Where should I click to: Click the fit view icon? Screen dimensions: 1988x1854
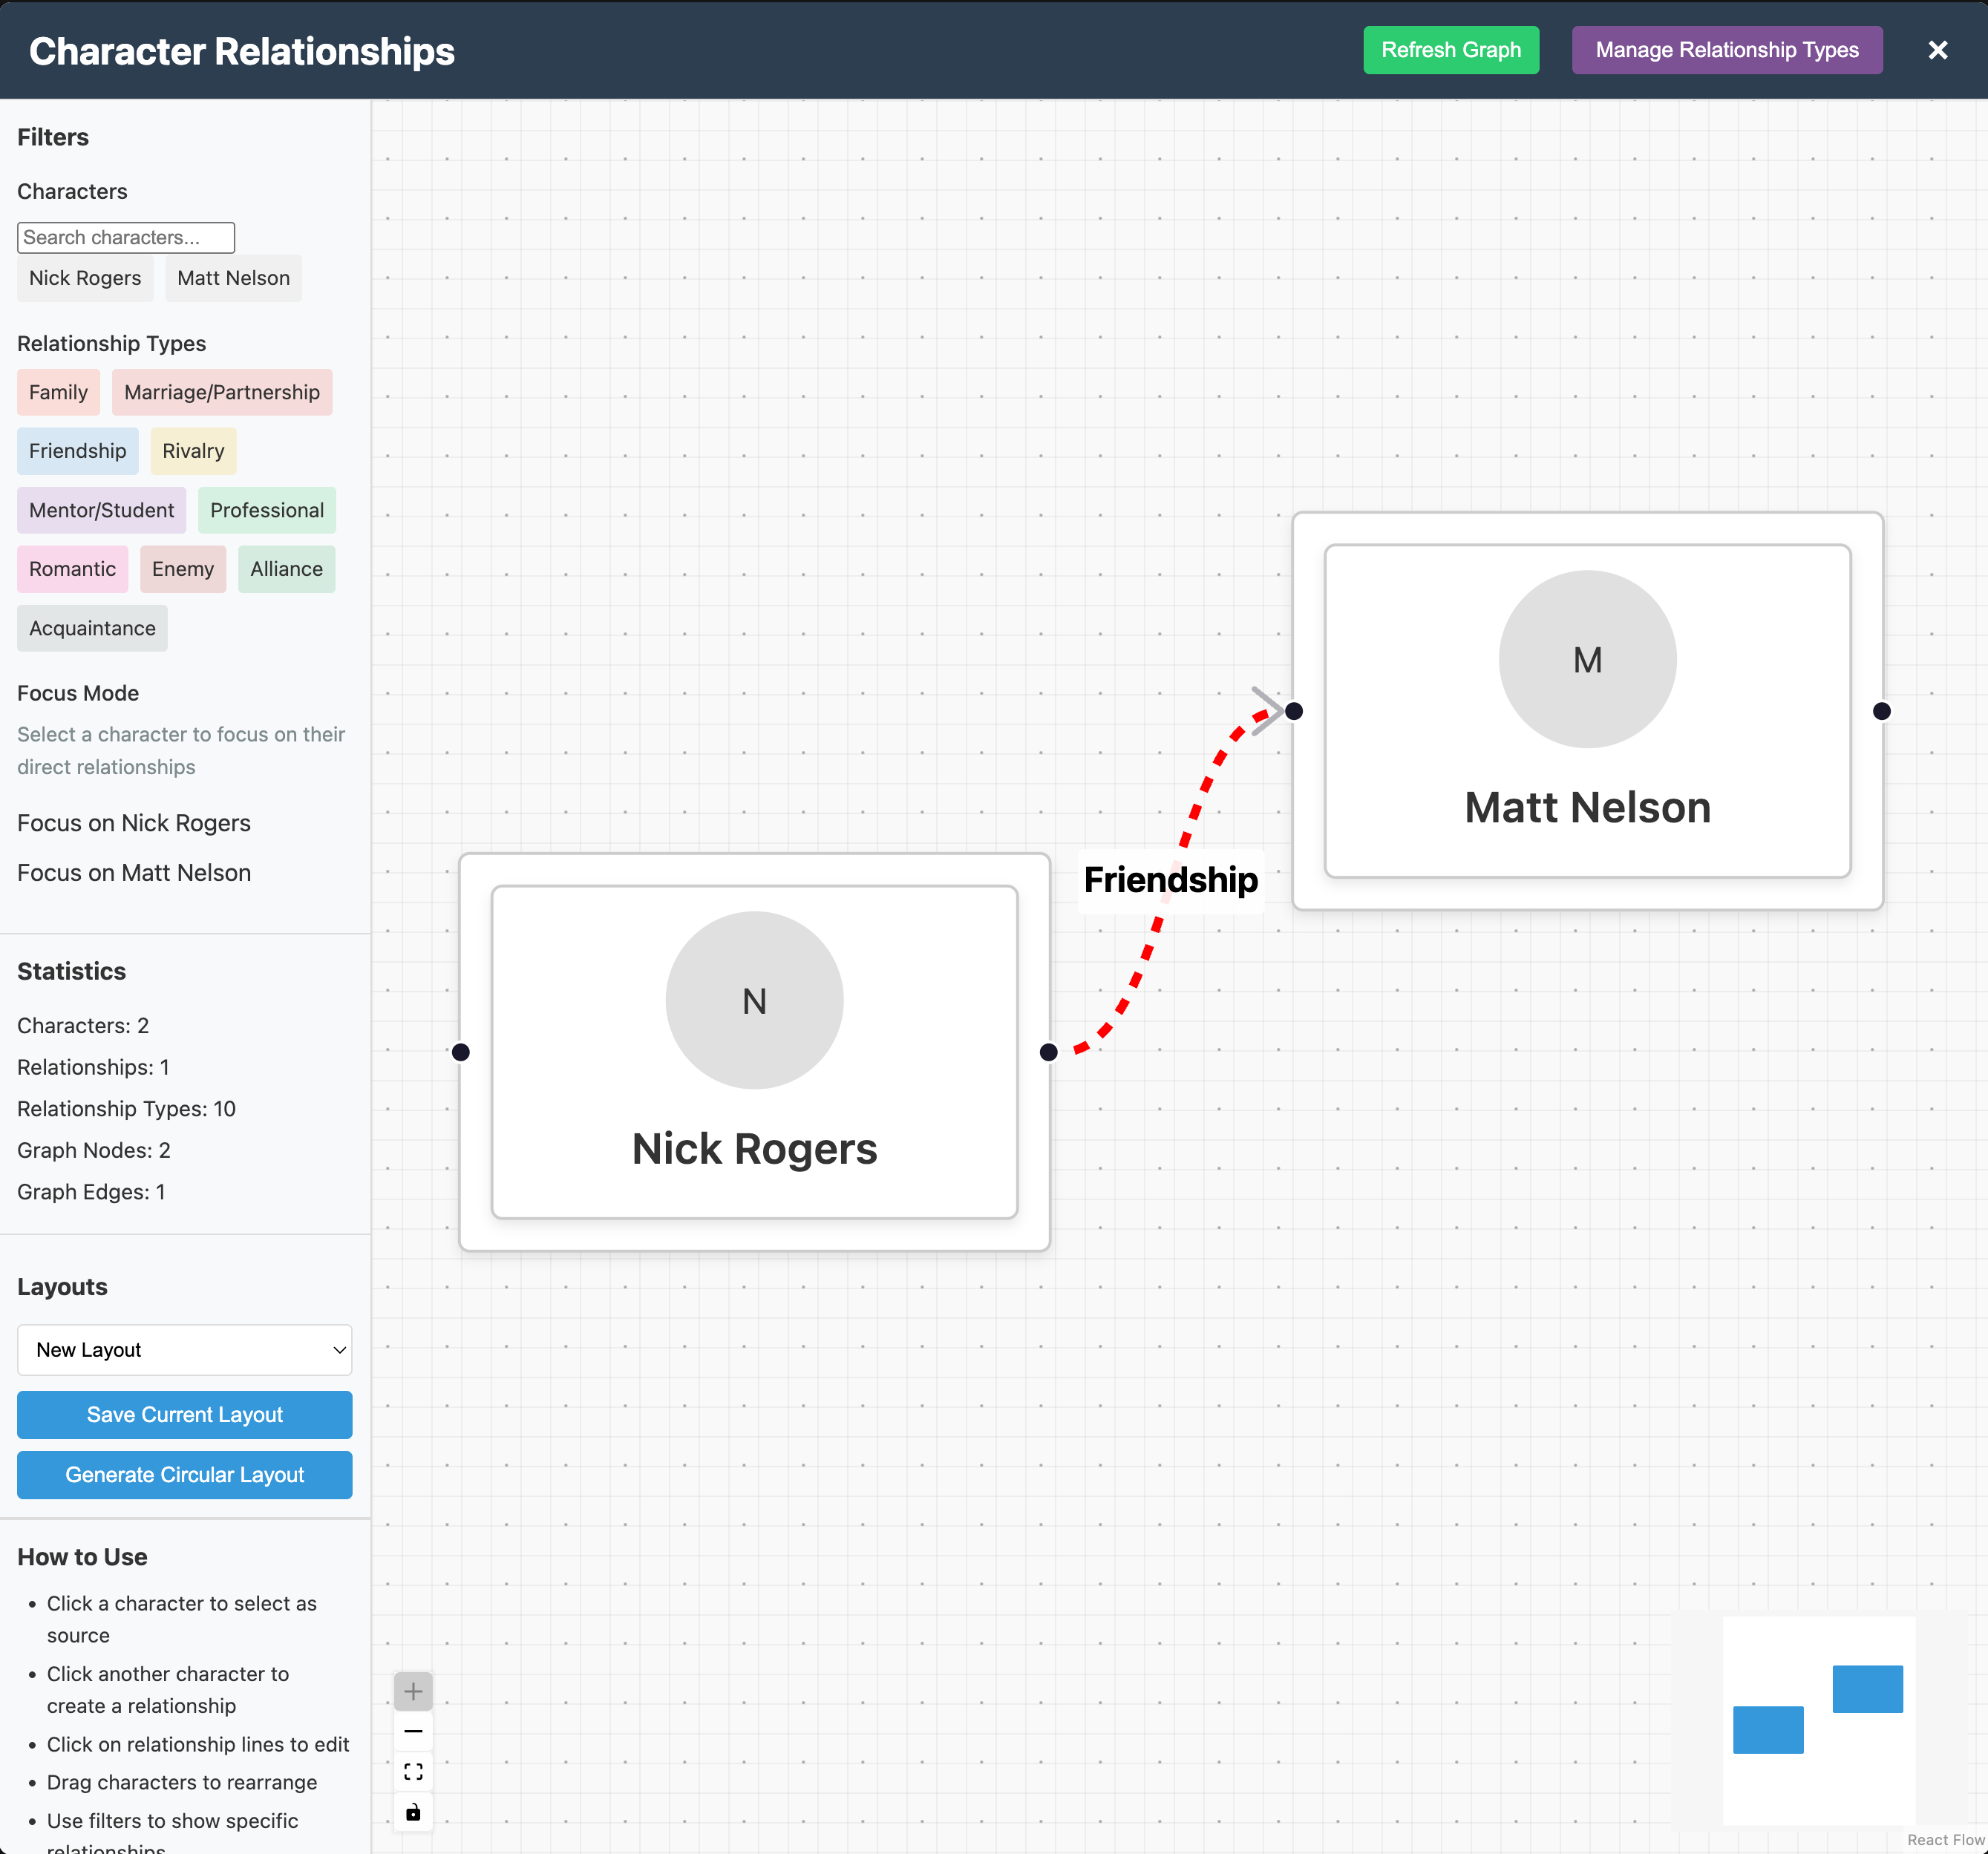tap(413, 1772)
